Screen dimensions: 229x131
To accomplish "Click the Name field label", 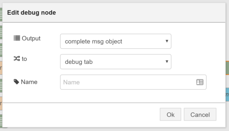I will click(29, 82).
